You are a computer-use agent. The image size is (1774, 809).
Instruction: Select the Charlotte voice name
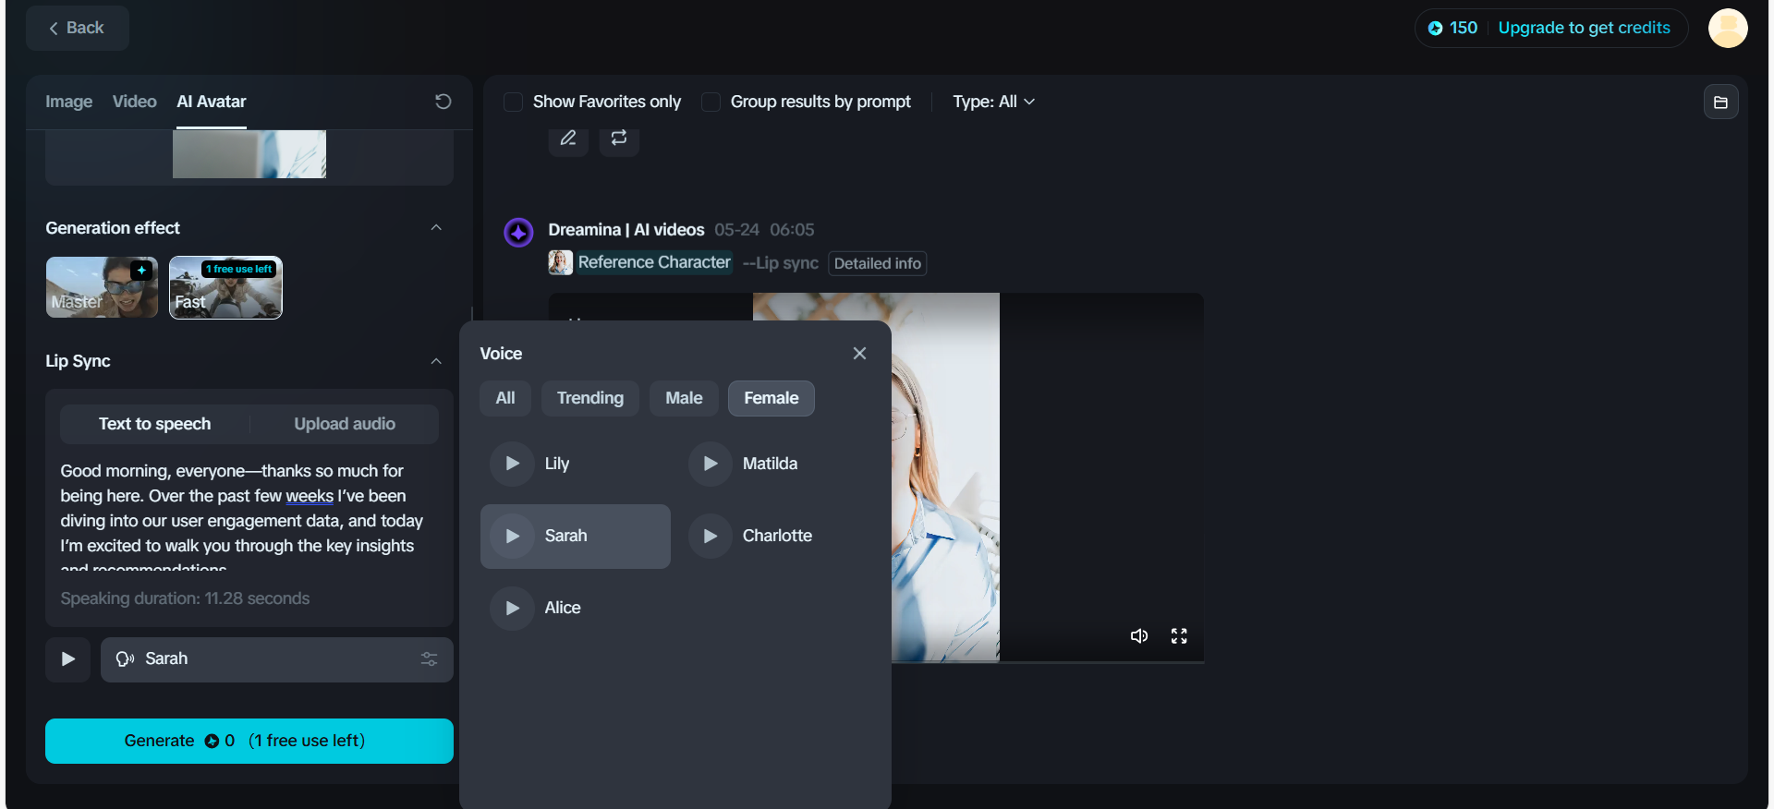777,536
